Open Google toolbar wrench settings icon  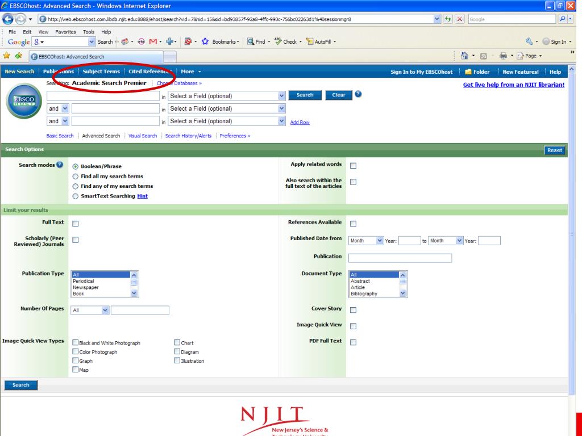click(x=529, y=41)
